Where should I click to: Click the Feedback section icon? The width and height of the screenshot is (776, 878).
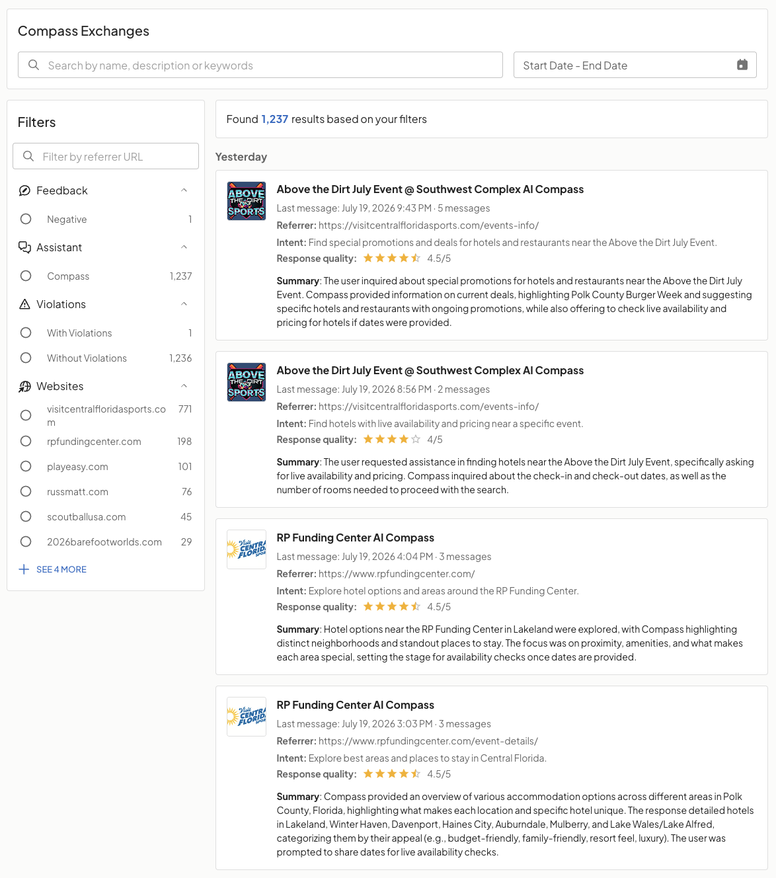click(24, 190)
